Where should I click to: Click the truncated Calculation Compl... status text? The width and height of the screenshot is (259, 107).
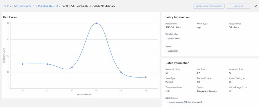point(207,91)
